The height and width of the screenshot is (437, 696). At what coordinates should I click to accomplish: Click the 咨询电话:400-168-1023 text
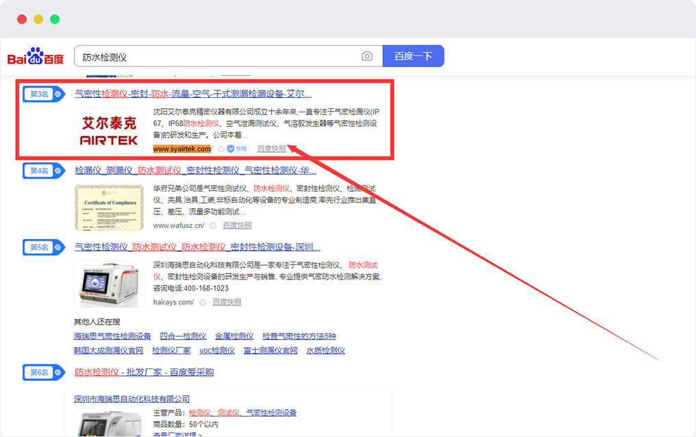click(191, 288)
